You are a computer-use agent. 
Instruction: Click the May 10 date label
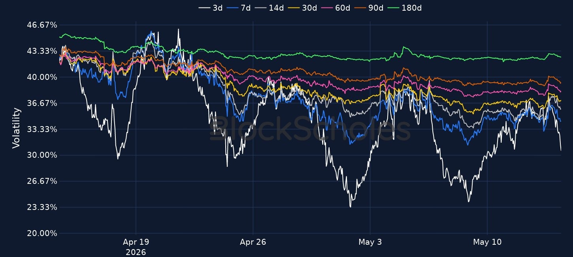(487, 242)
